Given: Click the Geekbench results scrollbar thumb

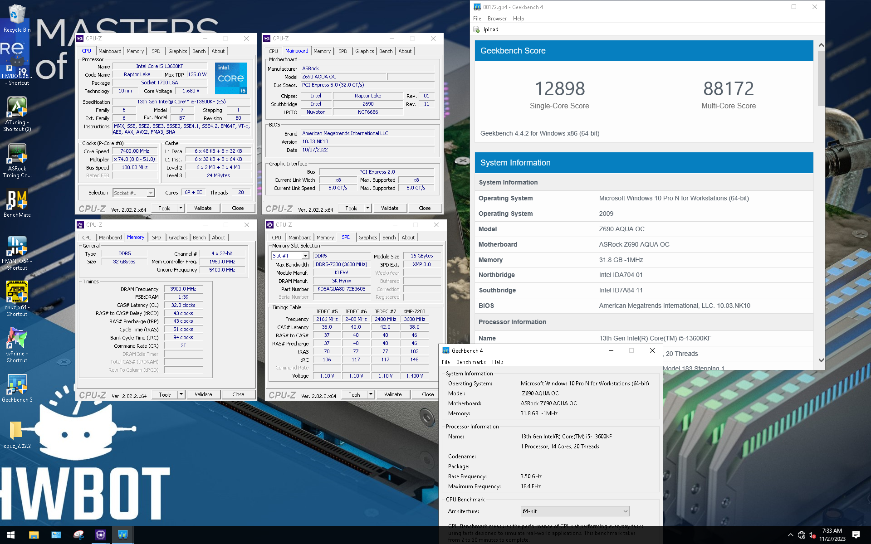Looking at the screenshot, I should 821,78.
